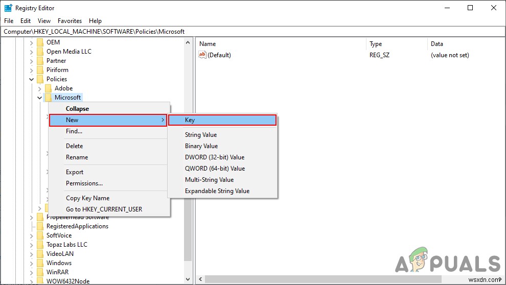Click the tree pane scroll up arrow
The width and height of the screenshot is (506, 285).
[188, 42]
